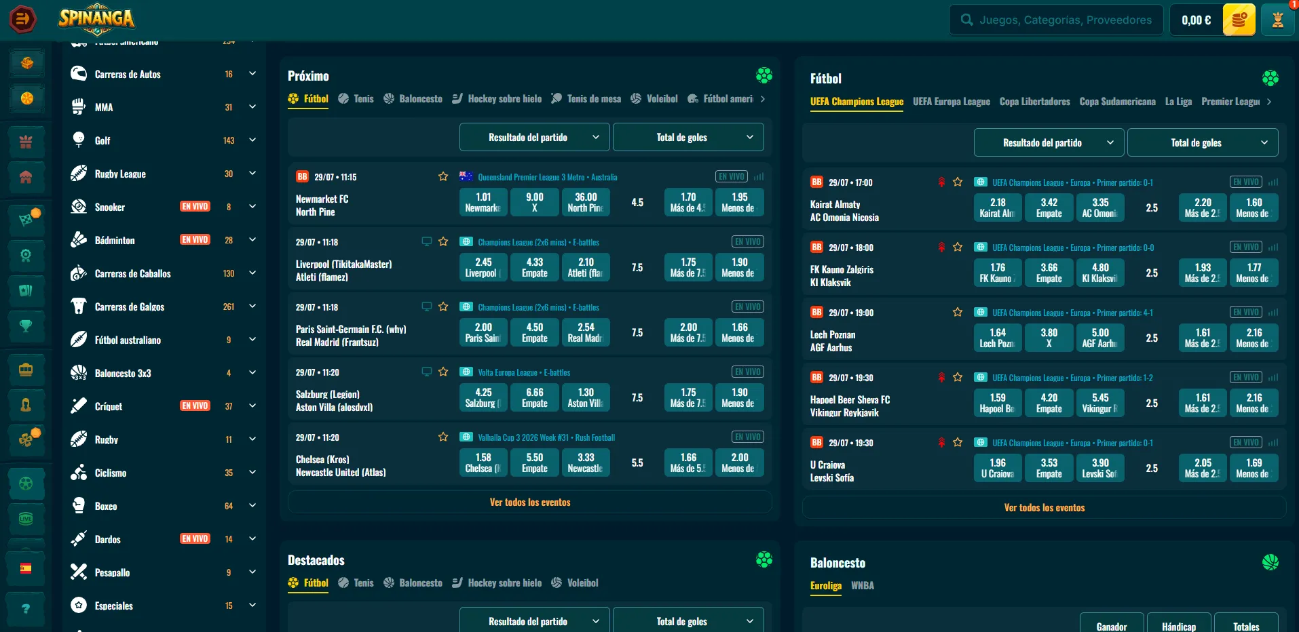Image resolution: width=1299 pixels, height=632 pixels.
Task: Bet on Kairat Almaty at 2.18
Action: pos(998,208)
